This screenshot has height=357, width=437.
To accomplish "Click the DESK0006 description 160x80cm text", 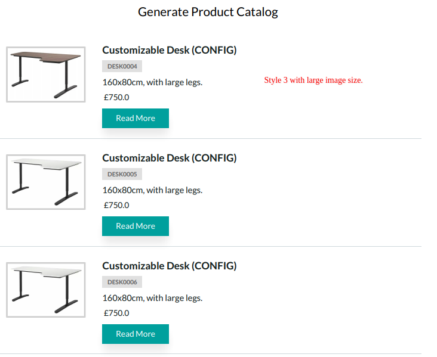I will [152, 298].
